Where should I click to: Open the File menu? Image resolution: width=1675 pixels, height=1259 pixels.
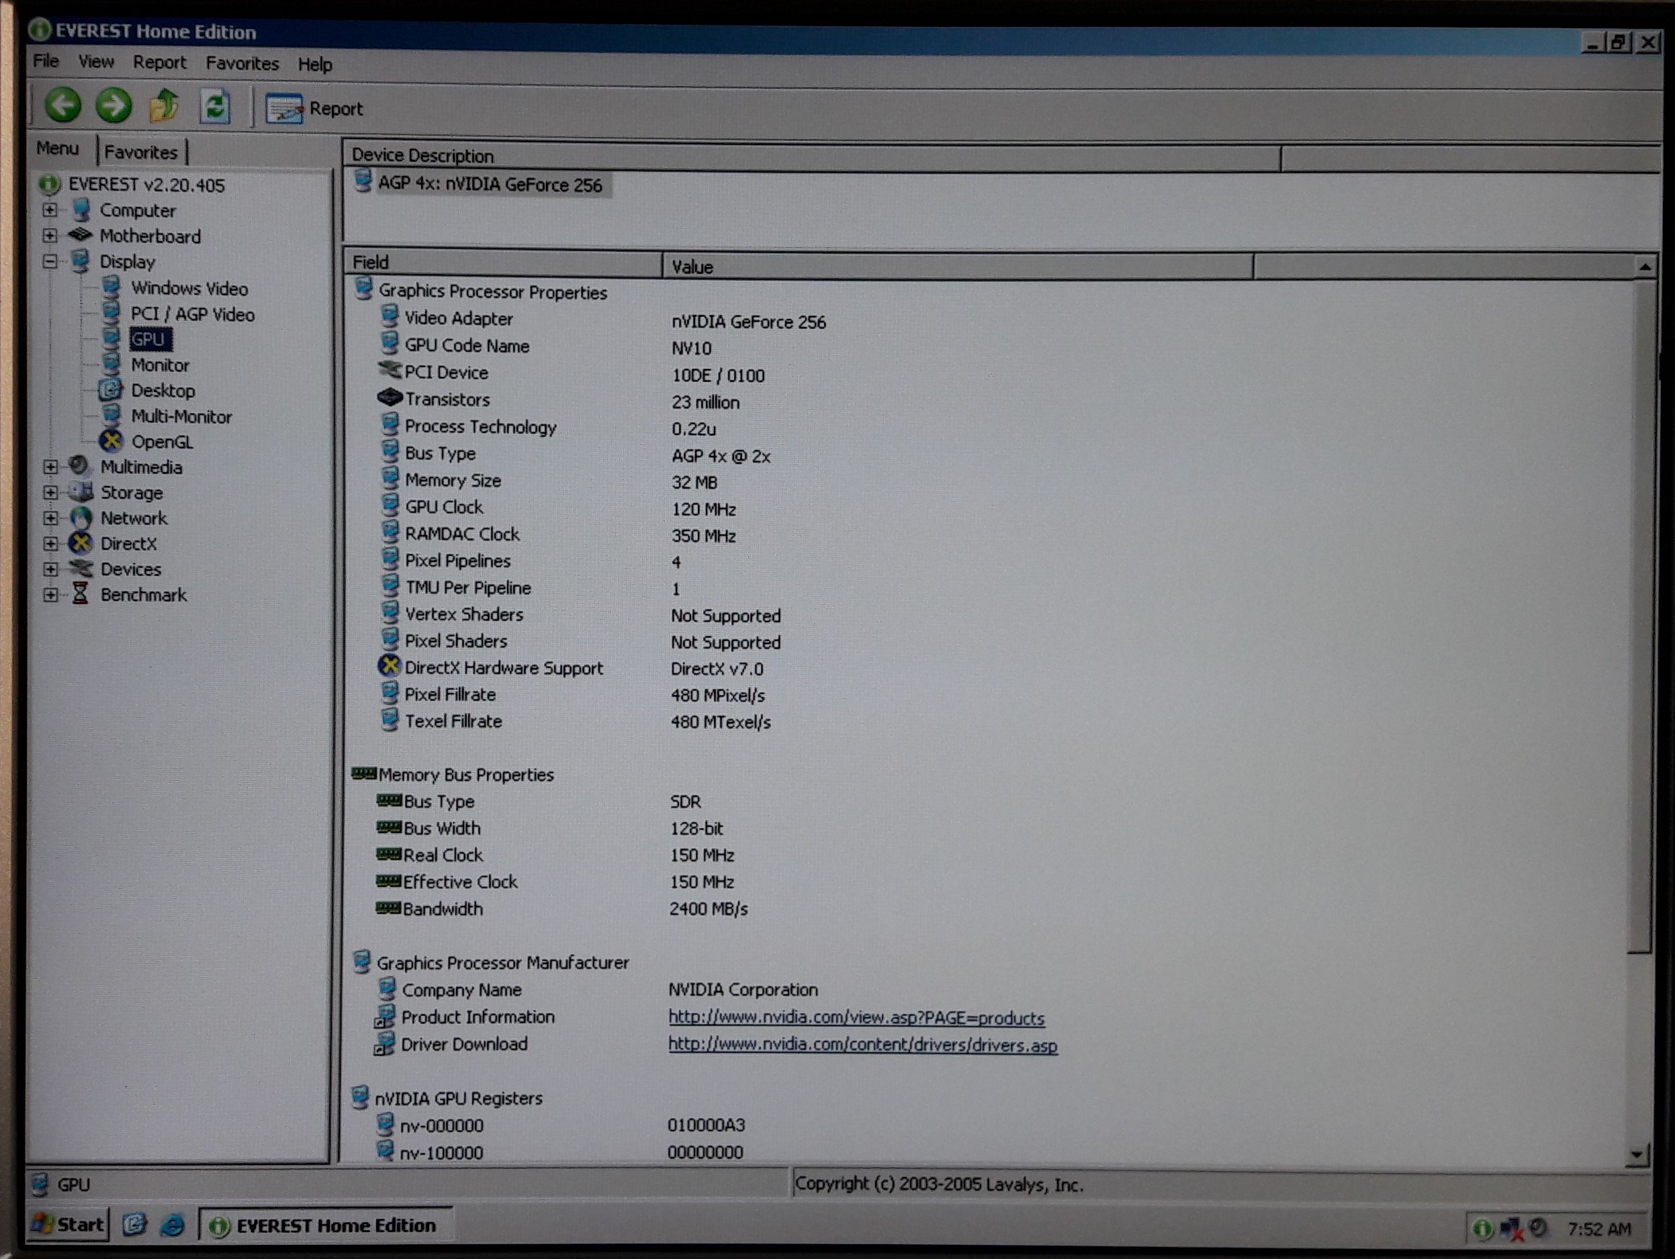tap(46, 60)
